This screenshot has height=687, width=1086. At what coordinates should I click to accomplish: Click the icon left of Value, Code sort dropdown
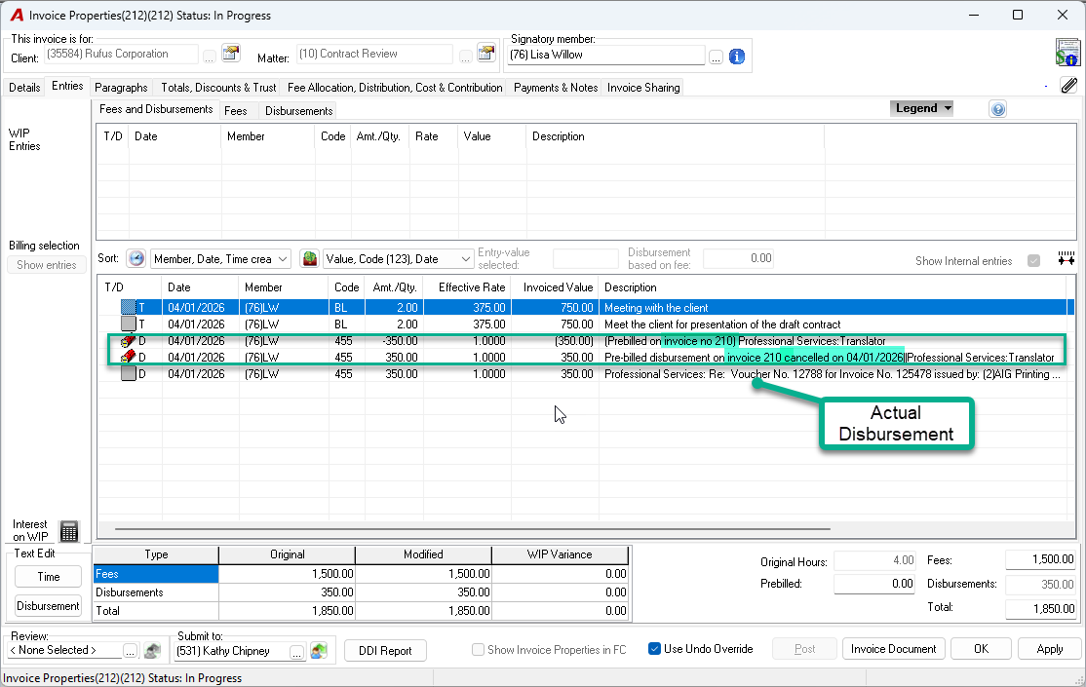tap(310, 259)
